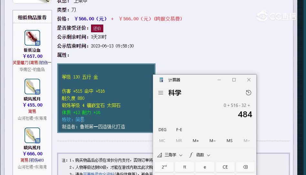
Task: Click the calculator backspace key
Action: (245, 167)
